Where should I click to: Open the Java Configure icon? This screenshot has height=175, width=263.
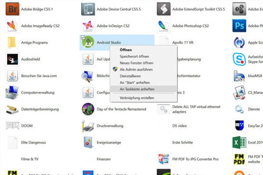pyautogui.click(x=88, y=92)
